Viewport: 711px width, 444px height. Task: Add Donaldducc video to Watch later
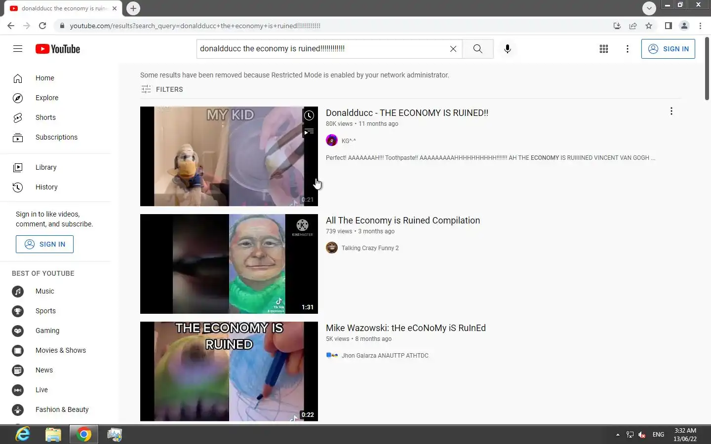pos(309,115)
